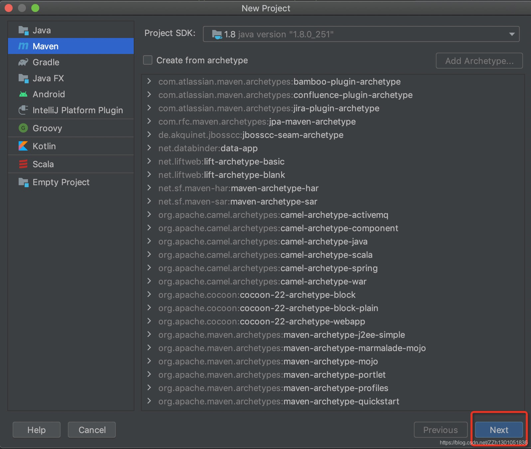
Task: Select Scala project type
Action: (x=71, y=164)
